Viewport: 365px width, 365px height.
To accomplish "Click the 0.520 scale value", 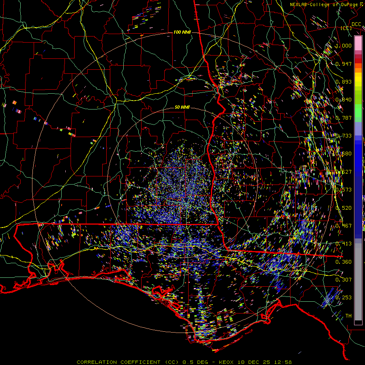I will (x=344, y=208).
